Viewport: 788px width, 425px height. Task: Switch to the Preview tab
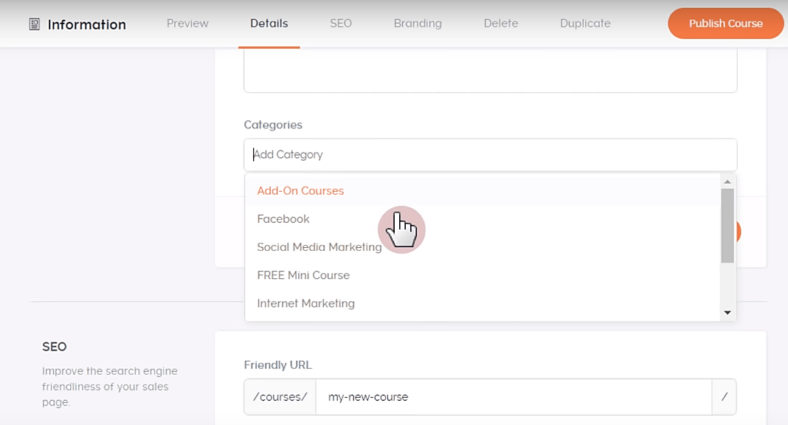pyautogui.click(x=187, y=24)
